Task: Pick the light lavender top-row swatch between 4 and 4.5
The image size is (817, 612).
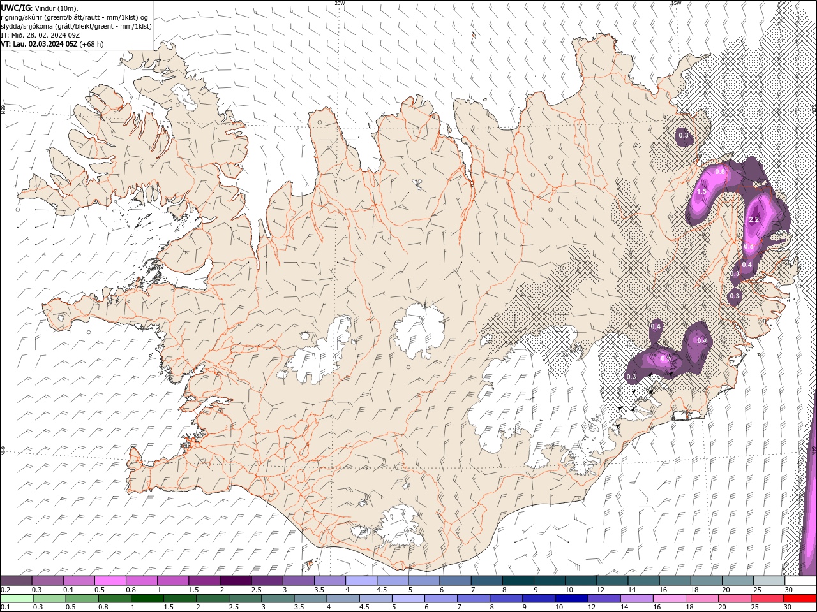Action: pos(361,580)
